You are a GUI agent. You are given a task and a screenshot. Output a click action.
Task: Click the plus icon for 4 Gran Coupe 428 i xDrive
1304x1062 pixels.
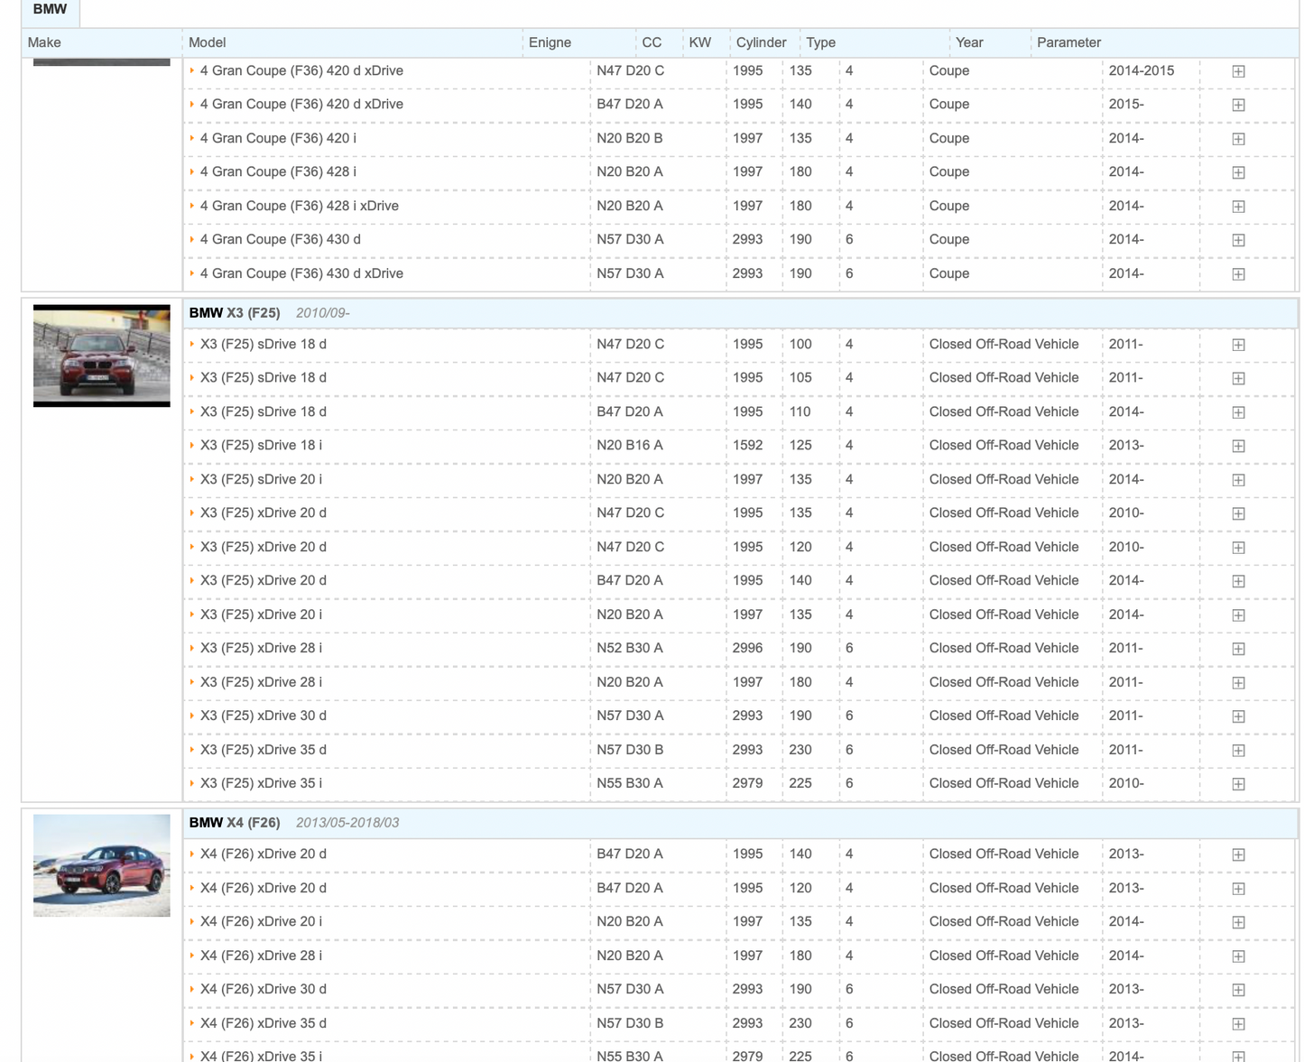[x=1238, y=207]
